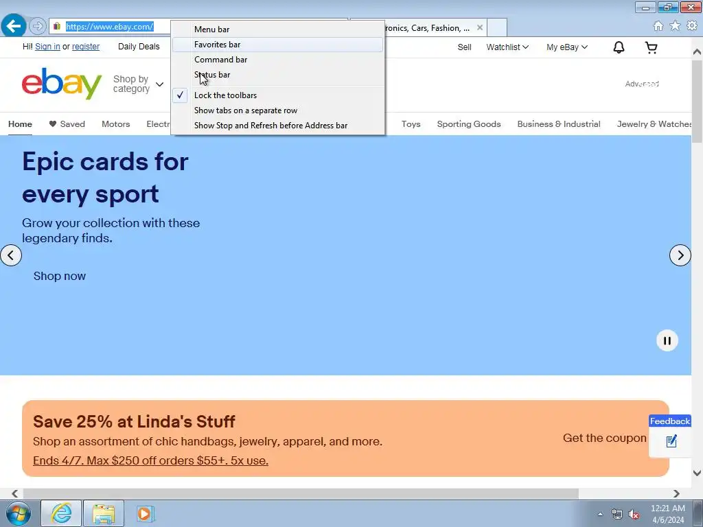Show next carousel slide
The width and height of the screenshot is (703, 527).
coord(680,255)
